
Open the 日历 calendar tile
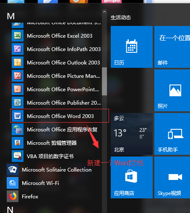pos(132,47)
